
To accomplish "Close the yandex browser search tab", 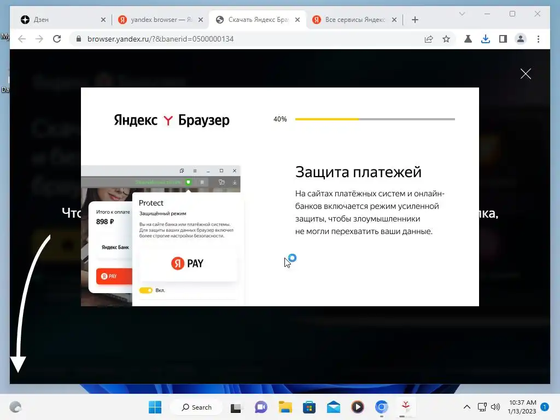I will coord(201,20).
